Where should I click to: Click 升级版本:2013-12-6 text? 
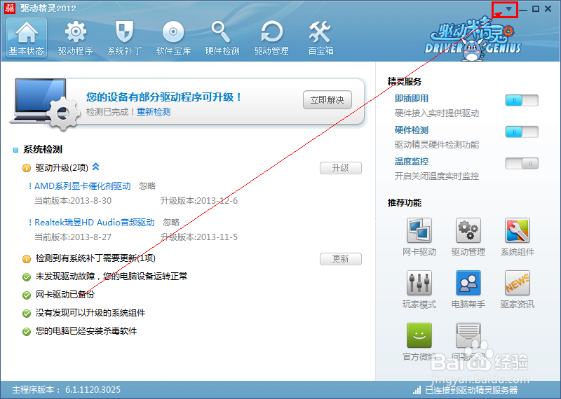(x=199, y=200)
